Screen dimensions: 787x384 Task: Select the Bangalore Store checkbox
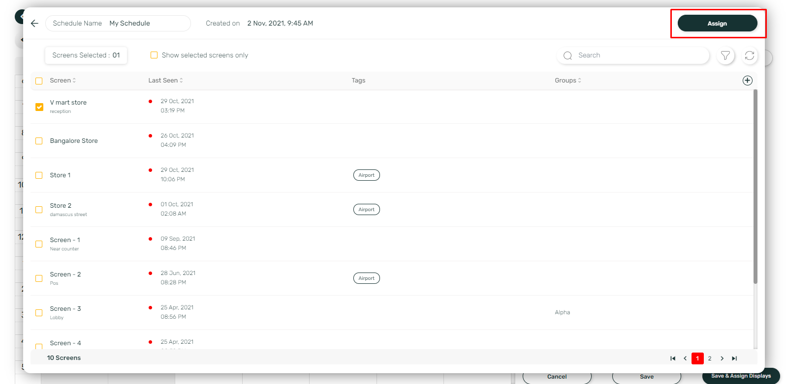[39, 141]
